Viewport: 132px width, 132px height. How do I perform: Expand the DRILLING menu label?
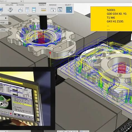9,5
